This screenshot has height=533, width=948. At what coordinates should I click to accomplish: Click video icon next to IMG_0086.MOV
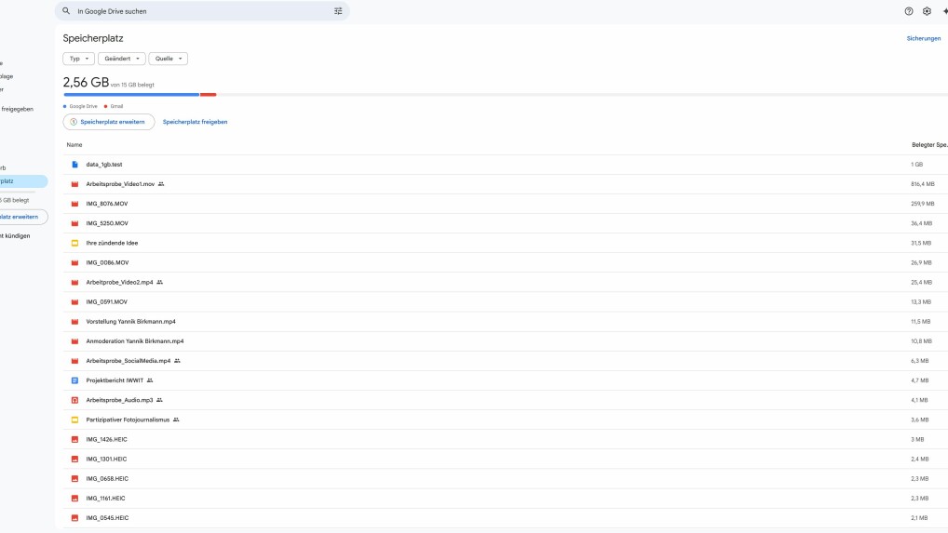tap(75, 262)
